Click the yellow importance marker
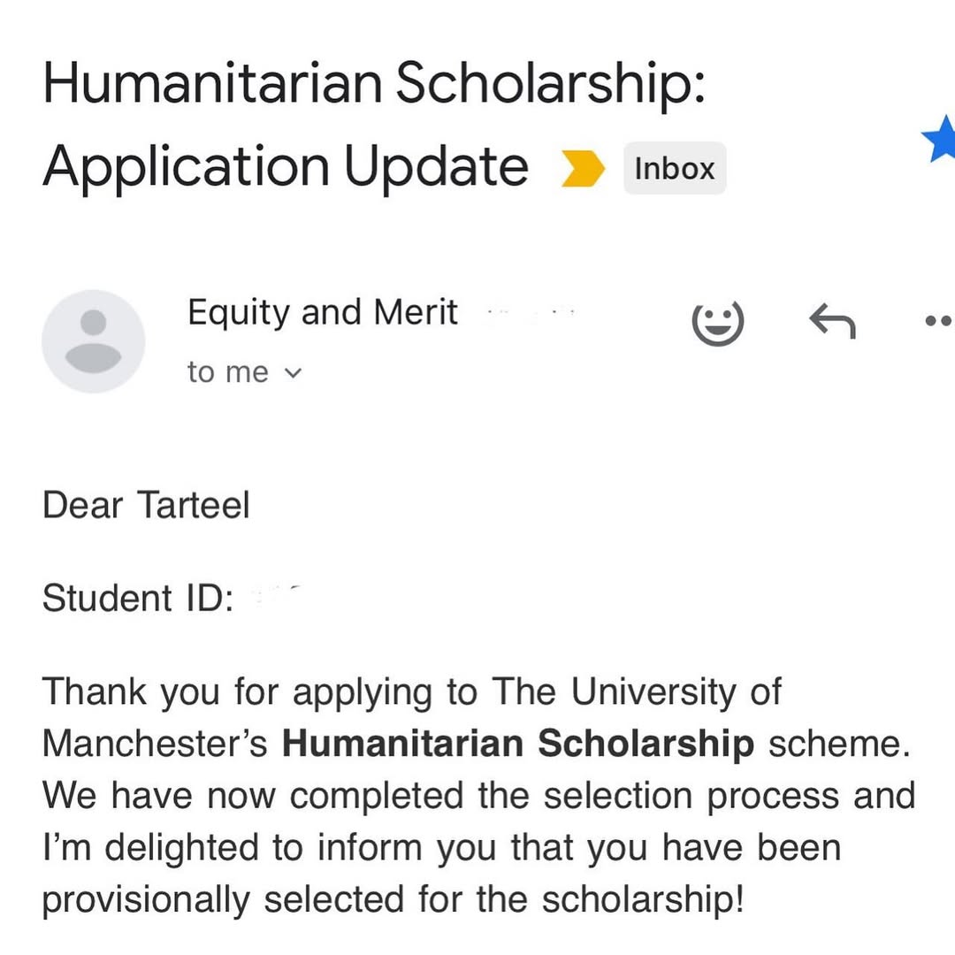955x955 pixels. 584,168
